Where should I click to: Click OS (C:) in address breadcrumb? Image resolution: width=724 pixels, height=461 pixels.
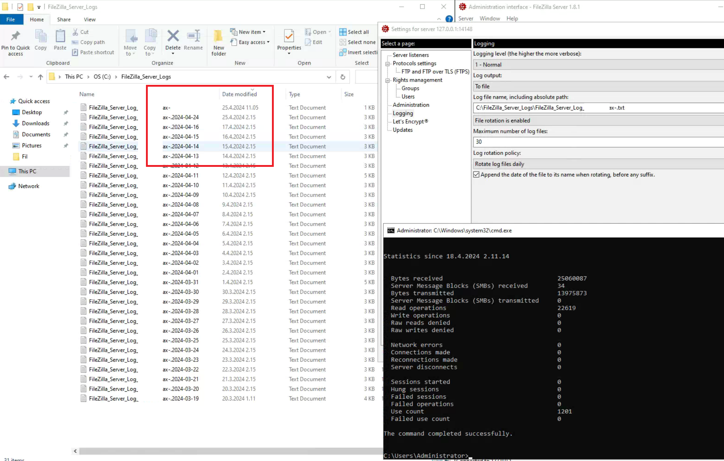[x=102, y=77]
